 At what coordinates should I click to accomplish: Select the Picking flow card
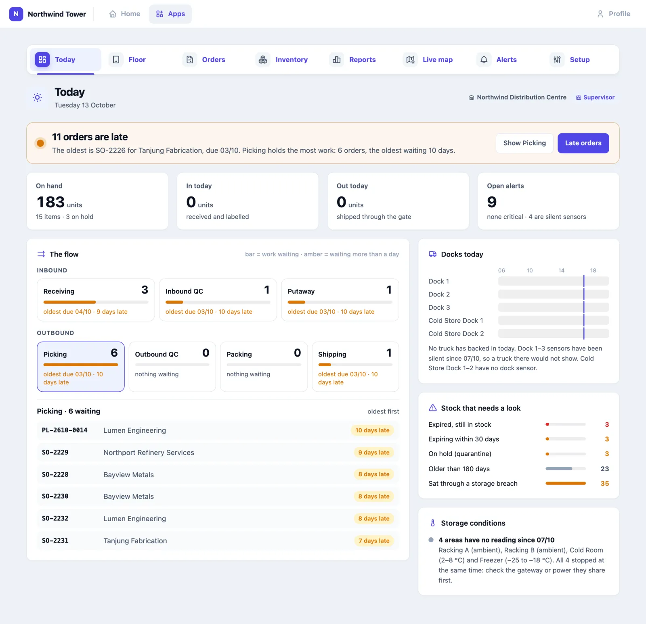(x=81, y=367)
